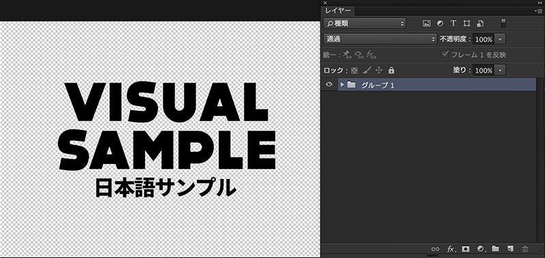Open the 種類 filter type dropdown
Image resolution: width=545 pixels, height=258 pixels.
364,24
